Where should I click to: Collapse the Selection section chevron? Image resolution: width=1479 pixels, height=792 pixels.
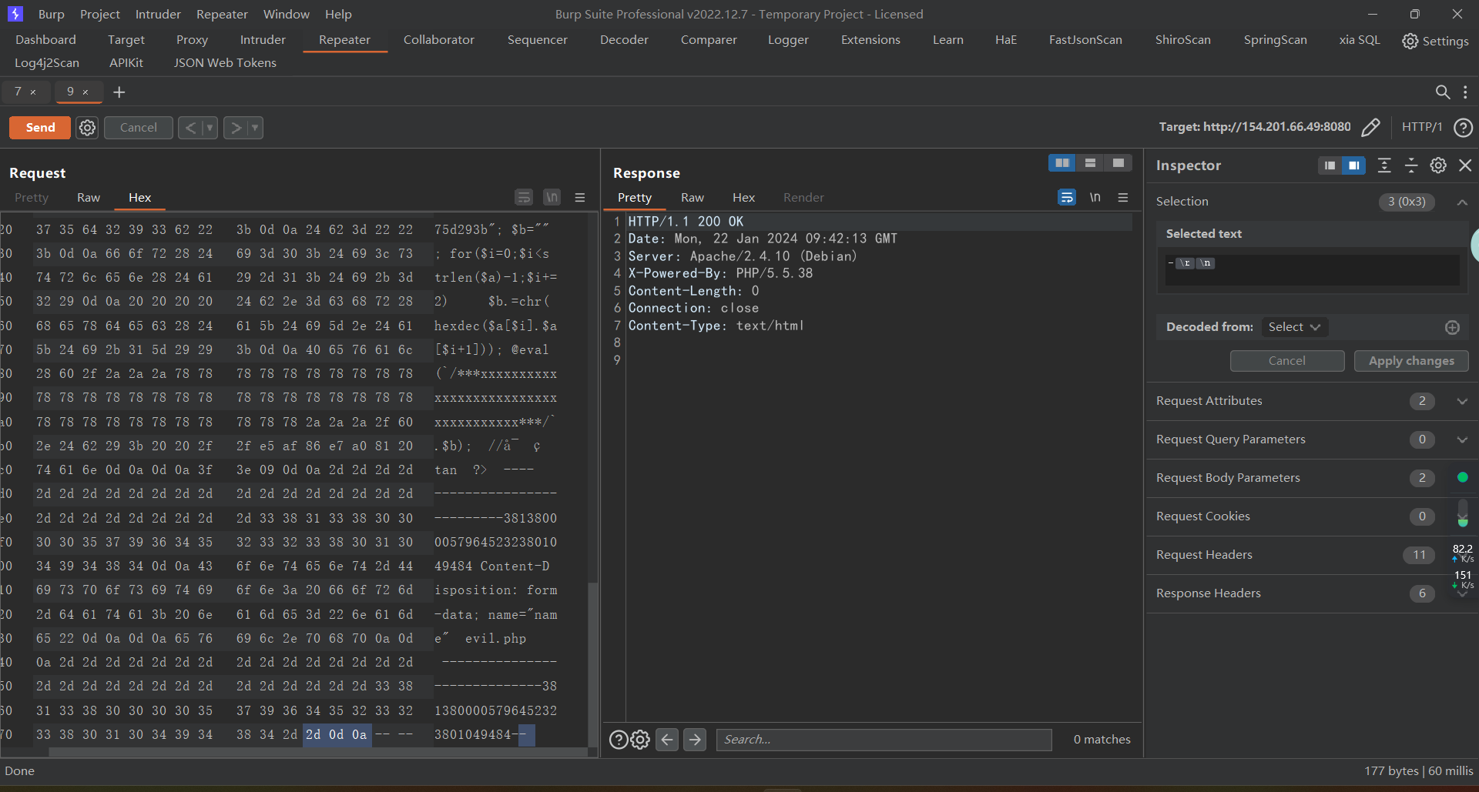click(1462, 202)
